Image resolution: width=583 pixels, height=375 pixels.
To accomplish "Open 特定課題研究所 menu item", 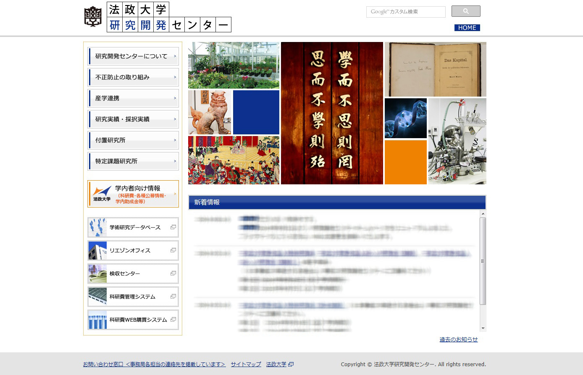I will point(133,161).
